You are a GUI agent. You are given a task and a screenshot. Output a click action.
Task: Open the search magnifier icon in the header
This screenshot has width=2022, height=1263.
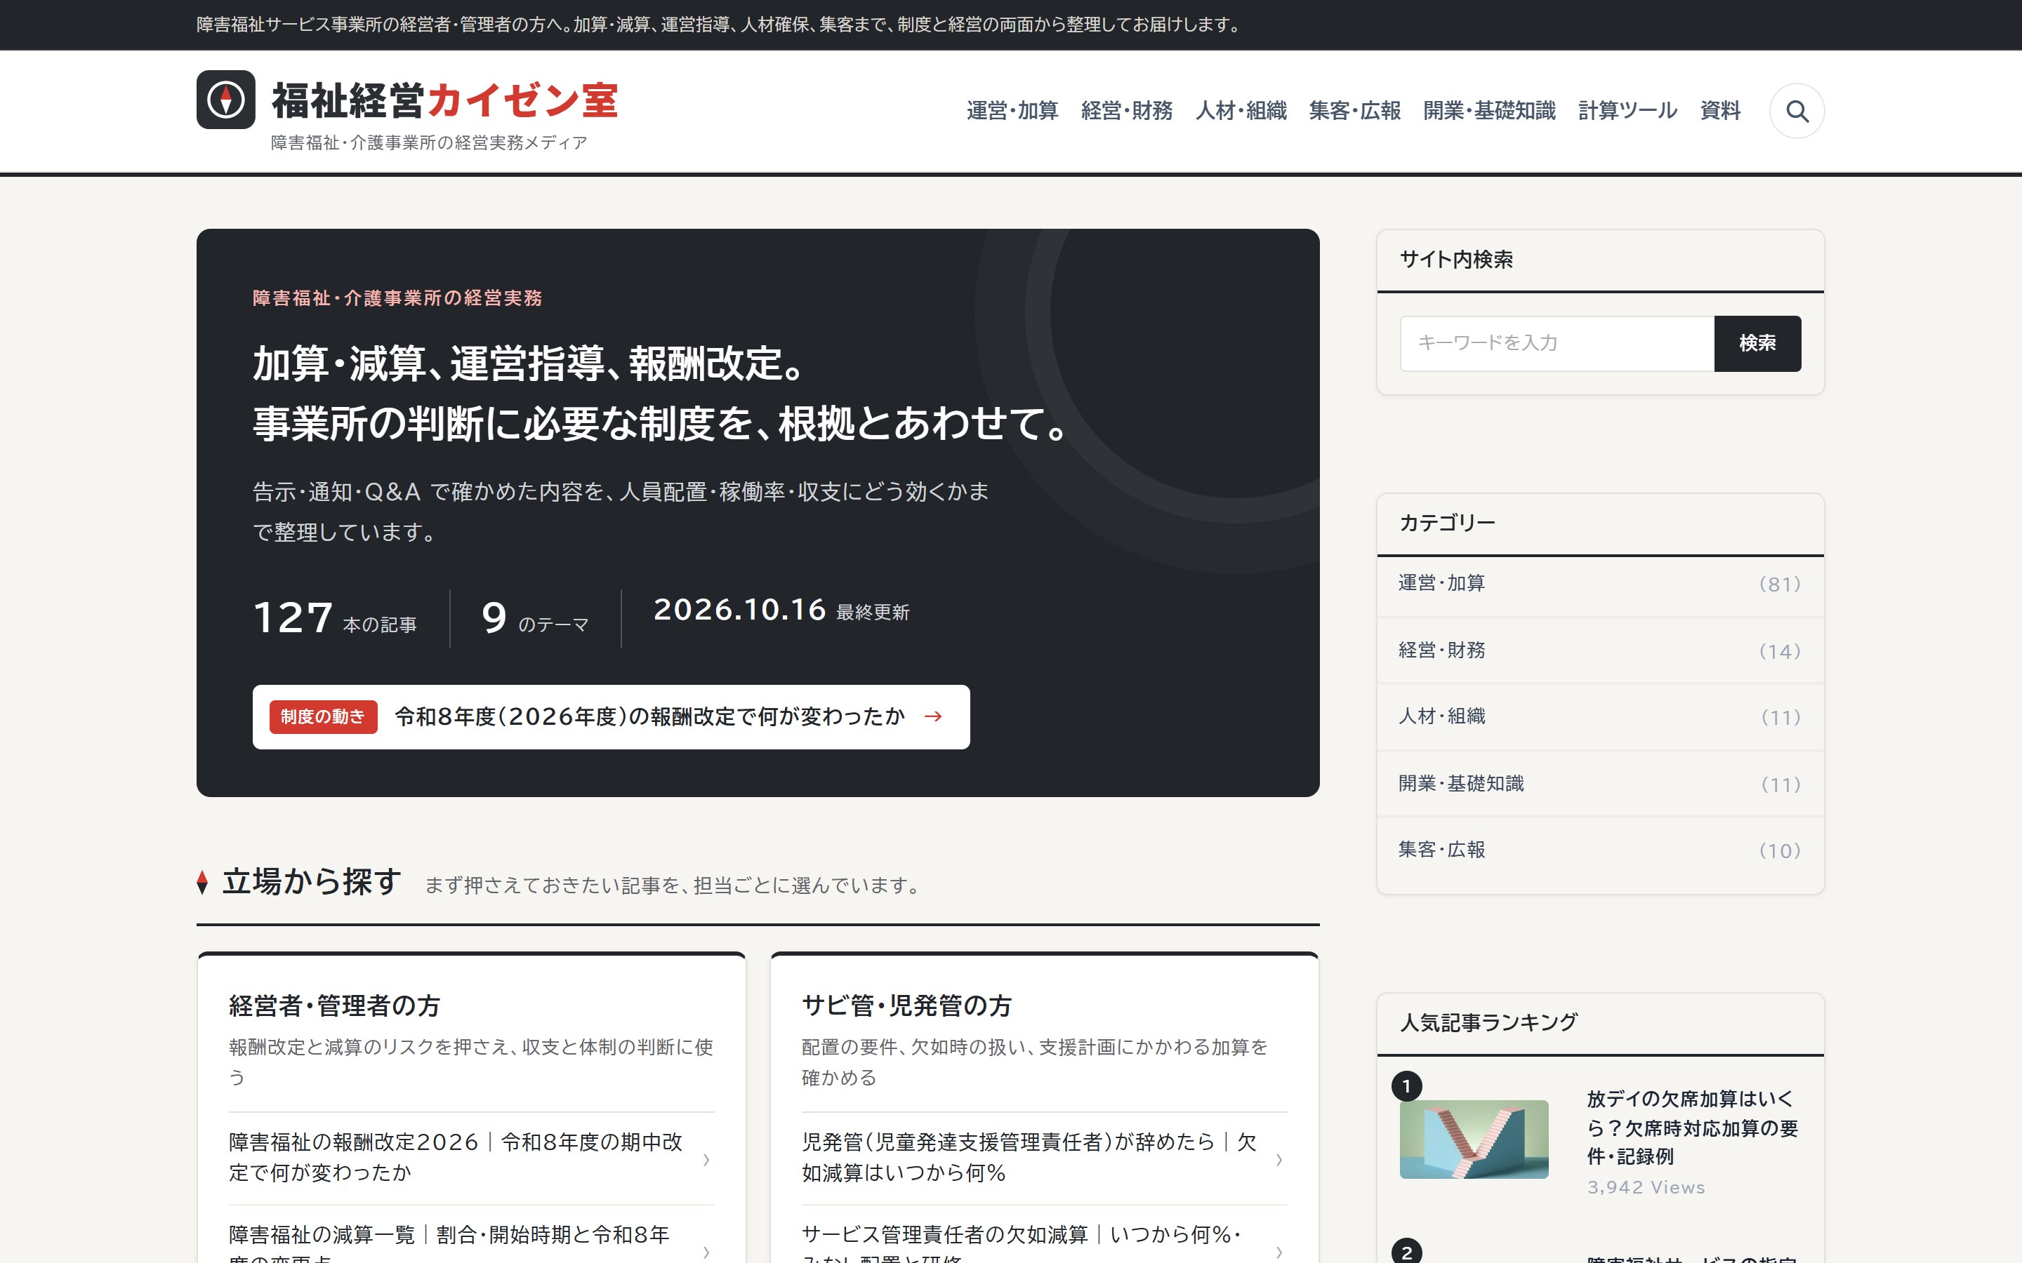point(1797,111)
